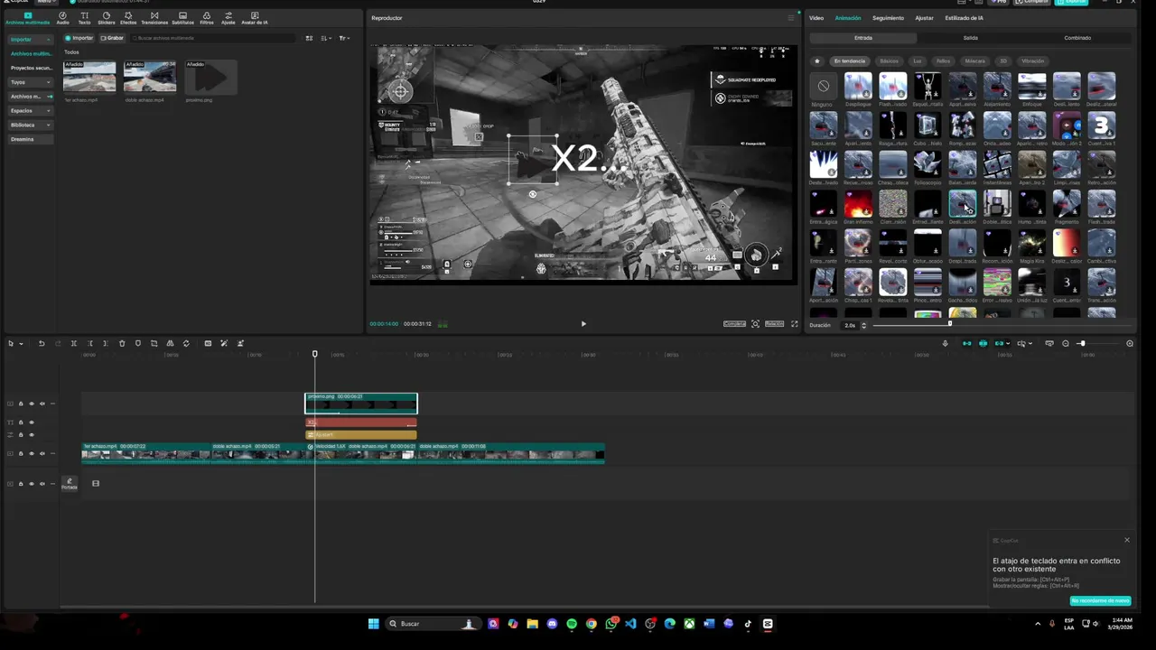The image size is (1156, 650).
Task: Open the media filter dropdown
Action: 344,38
